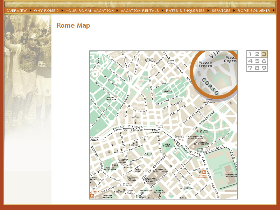
Task: Click the Porta Pia gate marker
Action: 178,144
